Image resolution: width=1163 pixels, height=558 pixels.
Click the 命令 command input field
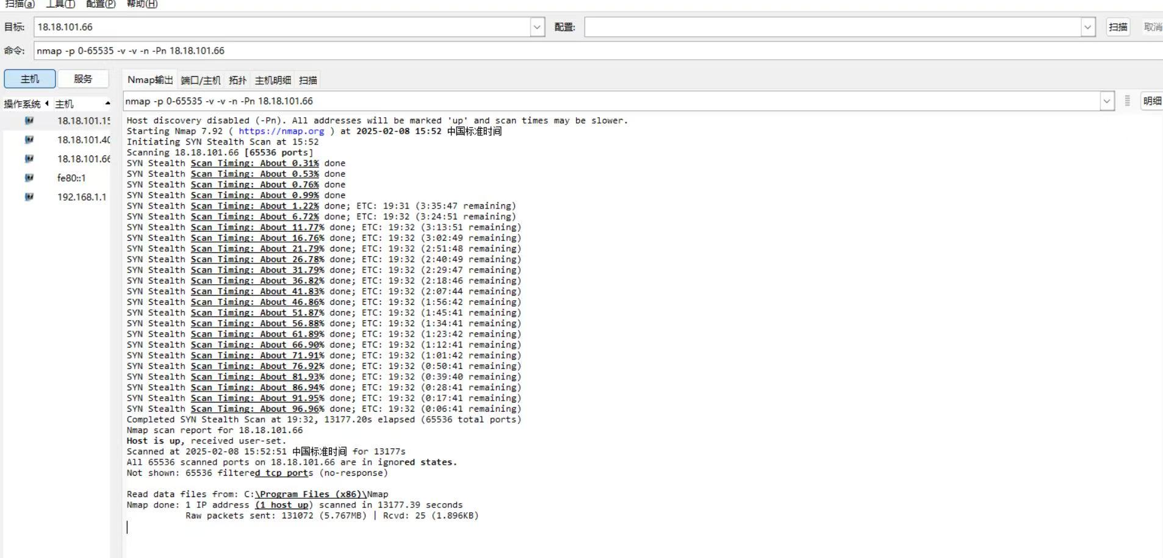point(598,51)
